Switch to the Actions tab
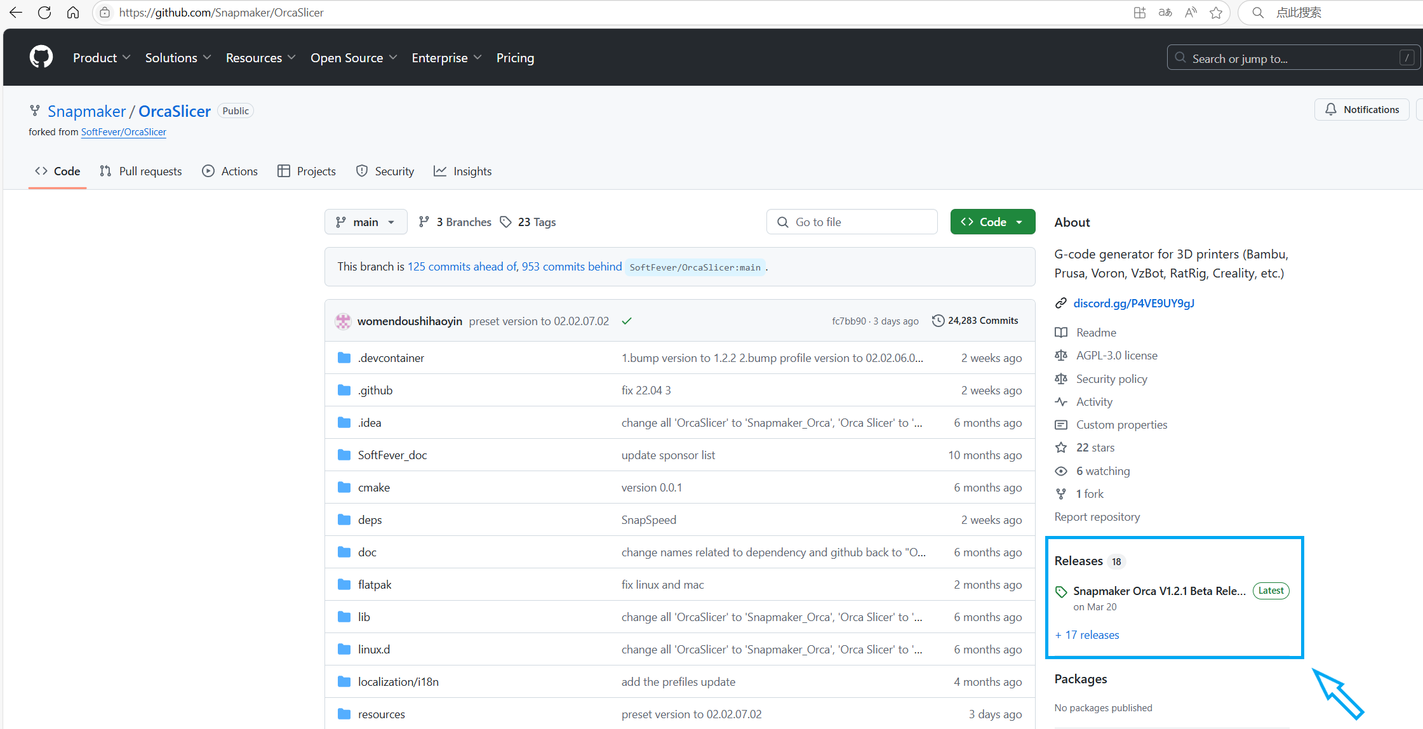 (230, 171)
